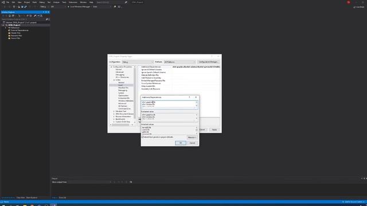The width and height of the screenshot is (367, 206).
Task: Click the Windows Start button on taskbar
Action: pos(3,205)
